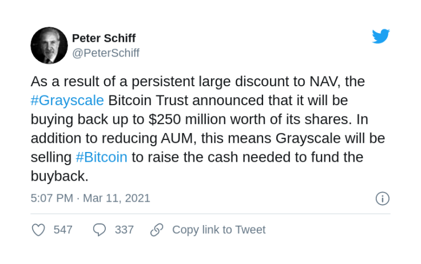Select Copy link to Tweet
421x264 pixels.
pyautogui.click(x=219, y=230)
